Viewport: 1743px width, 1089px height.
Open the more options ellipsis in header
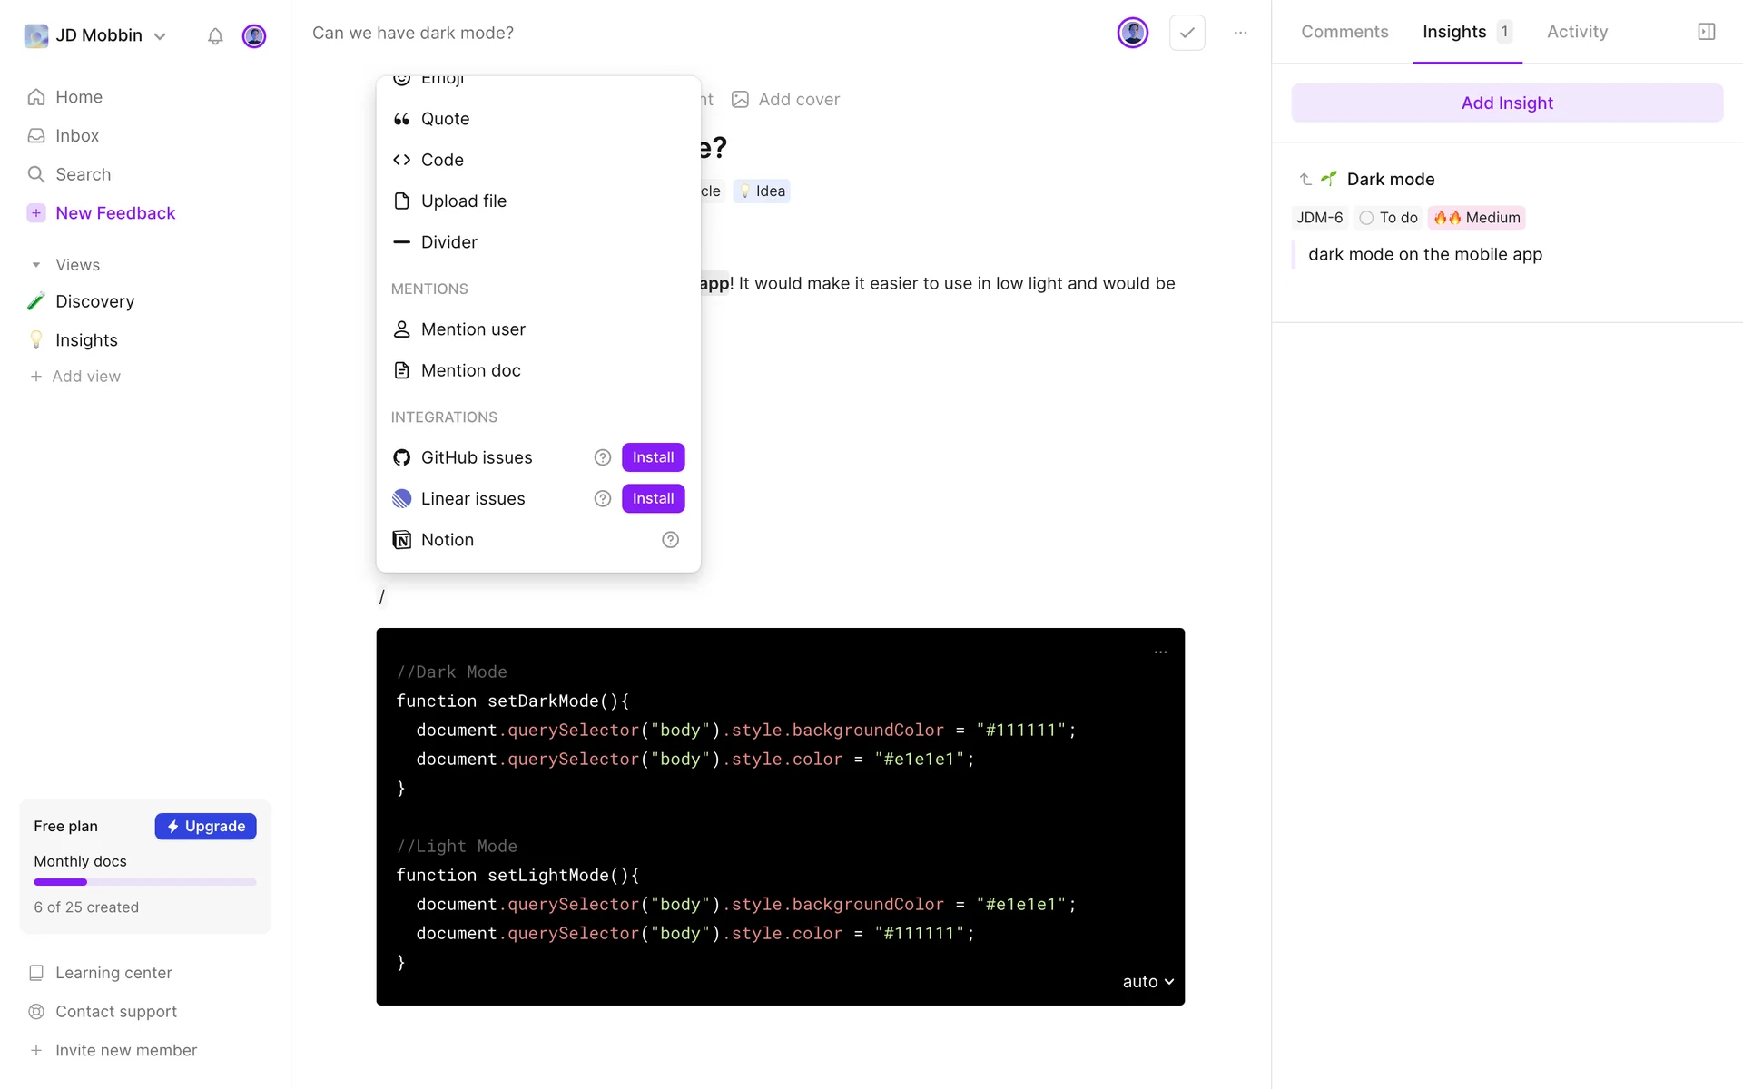(x=1240, y=33)
